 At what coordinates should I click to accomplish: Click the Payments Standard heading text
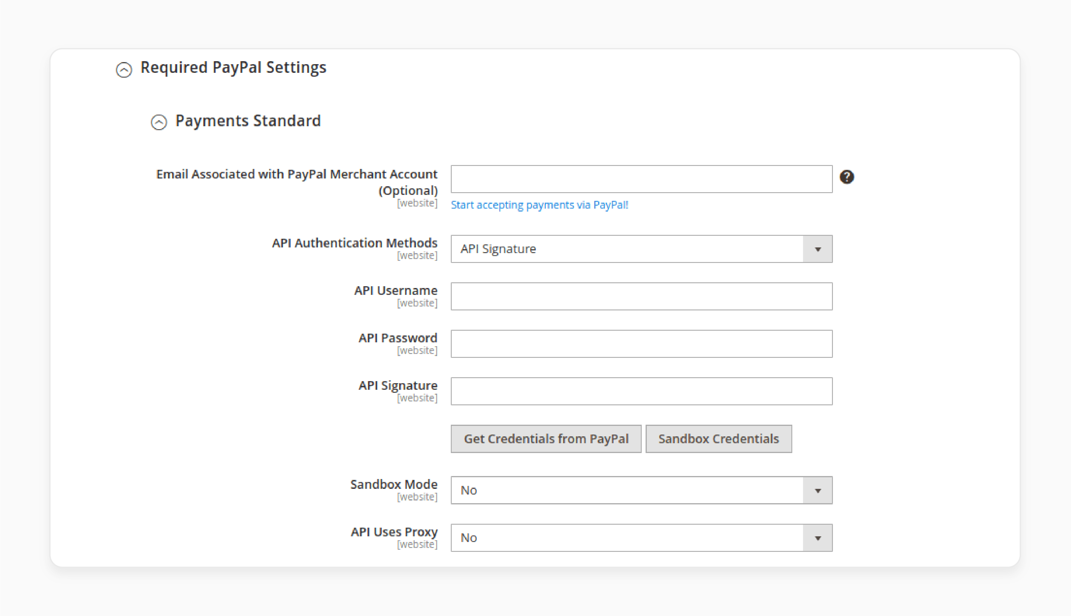[x=248, y=121]
